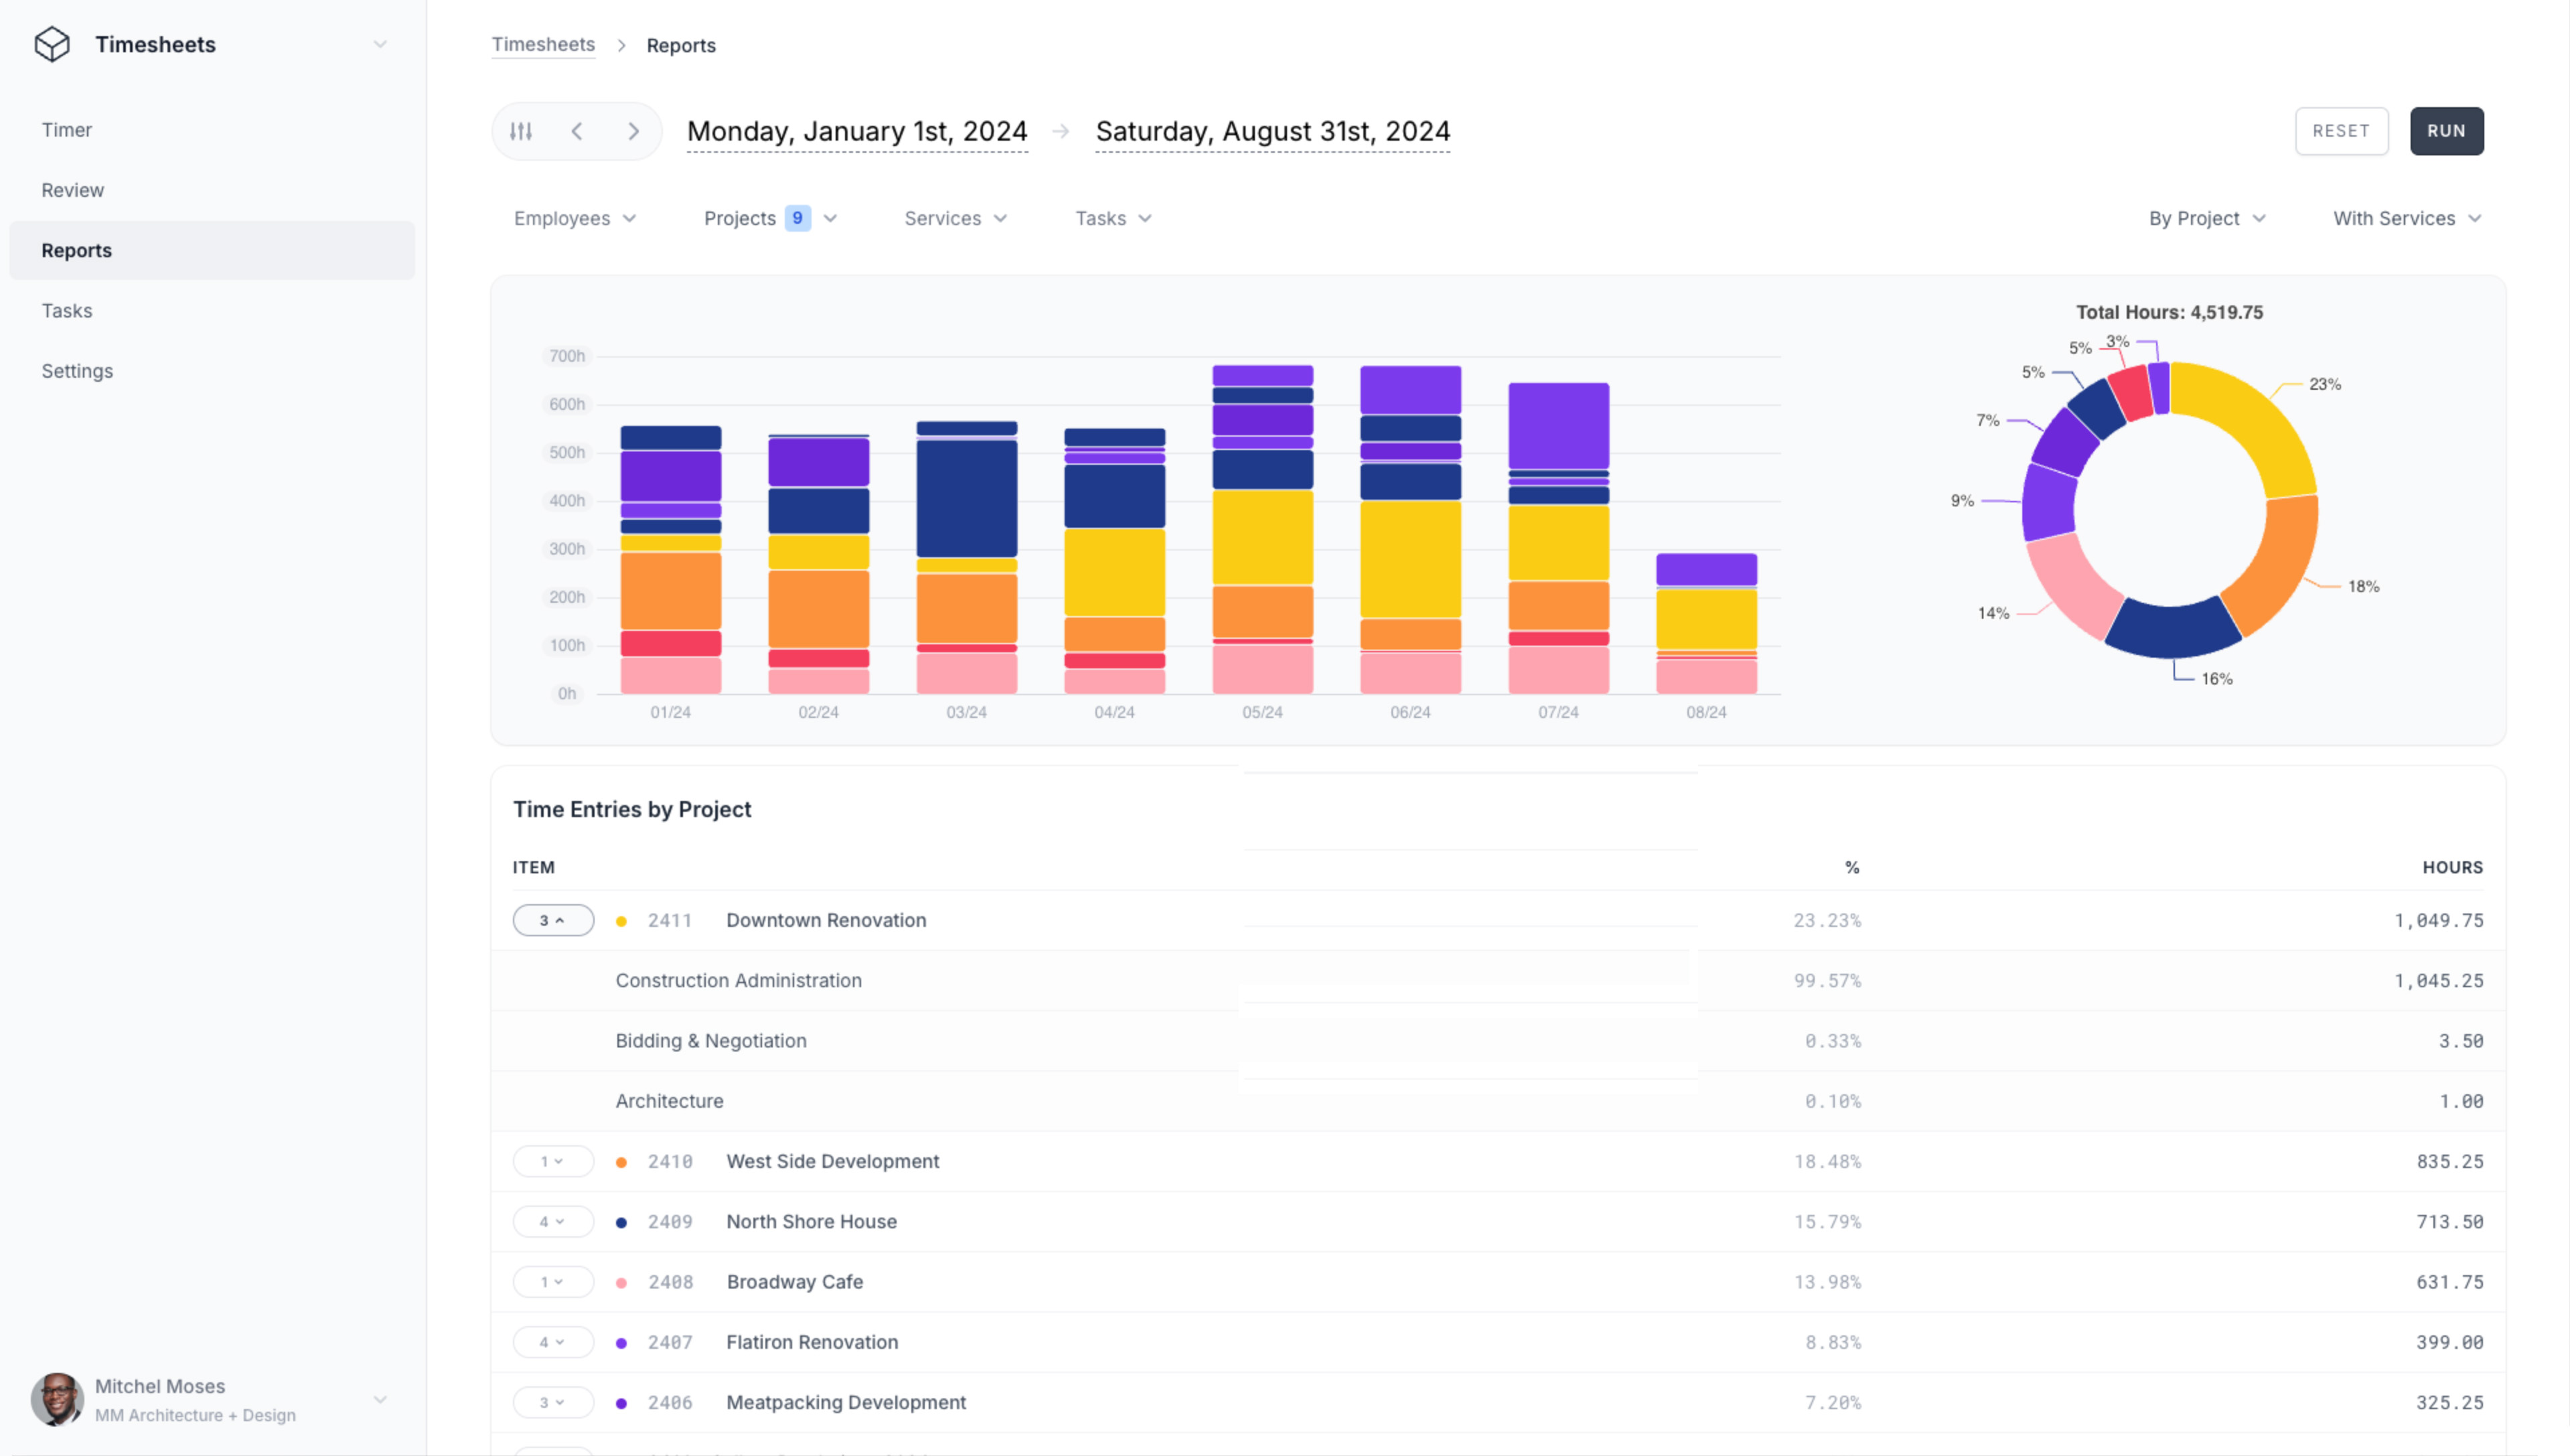Image resolution: width=2570 pixels, height=1456 pixels.
Task: Open the Projects filter dropdown
Action: [769, 218]
